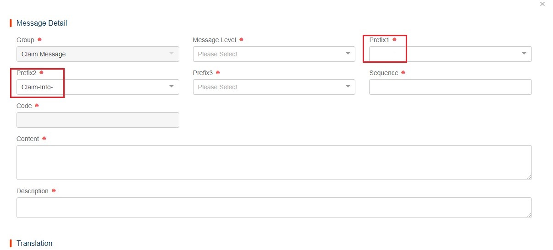This screenshot has width=553, height=250.
Task: Click the Description text area resize handle
Action: tap(529, 215)
